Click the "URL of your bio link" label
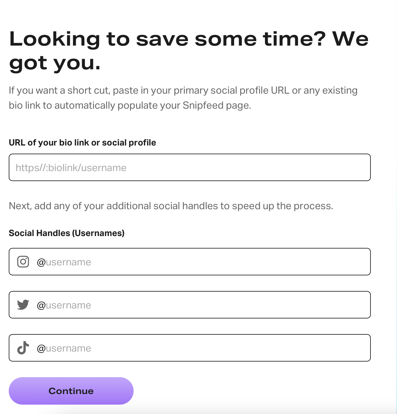Viewport: 397px width, 414px height. coord(82,143)
